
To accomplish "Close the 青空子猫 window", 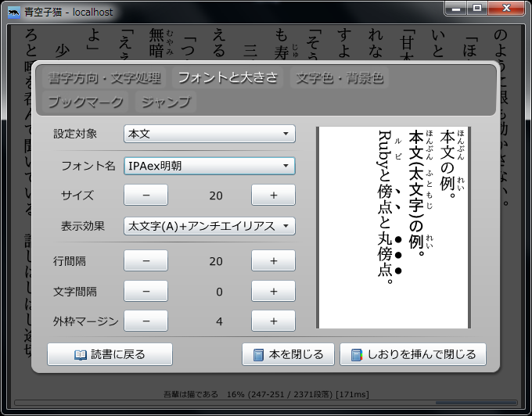I will point(506,8).
